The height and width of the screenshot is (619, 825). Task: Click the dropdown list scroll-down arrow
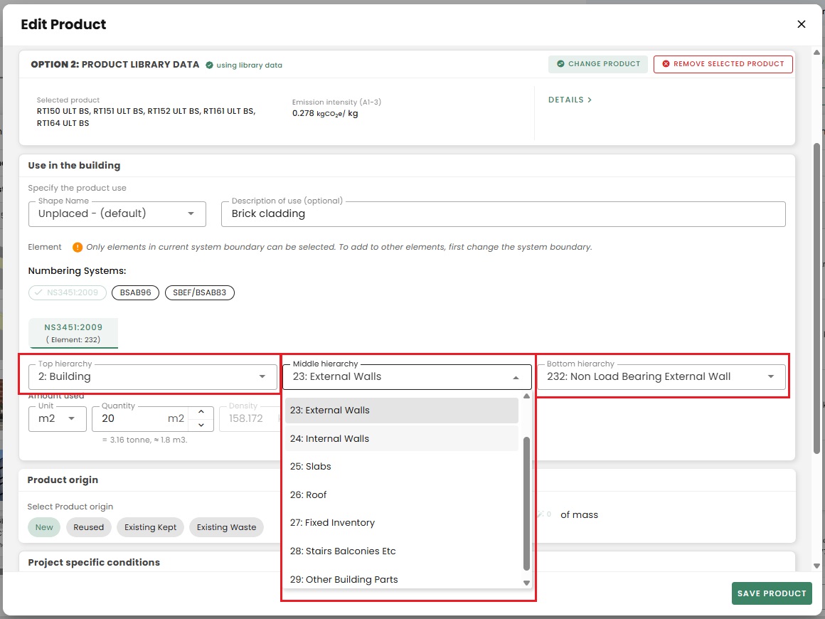(526, 583)
